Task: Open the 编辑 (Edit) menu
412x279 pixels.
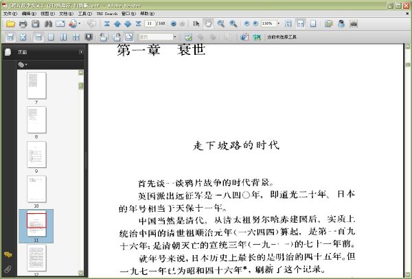Action: click(29, 14)
